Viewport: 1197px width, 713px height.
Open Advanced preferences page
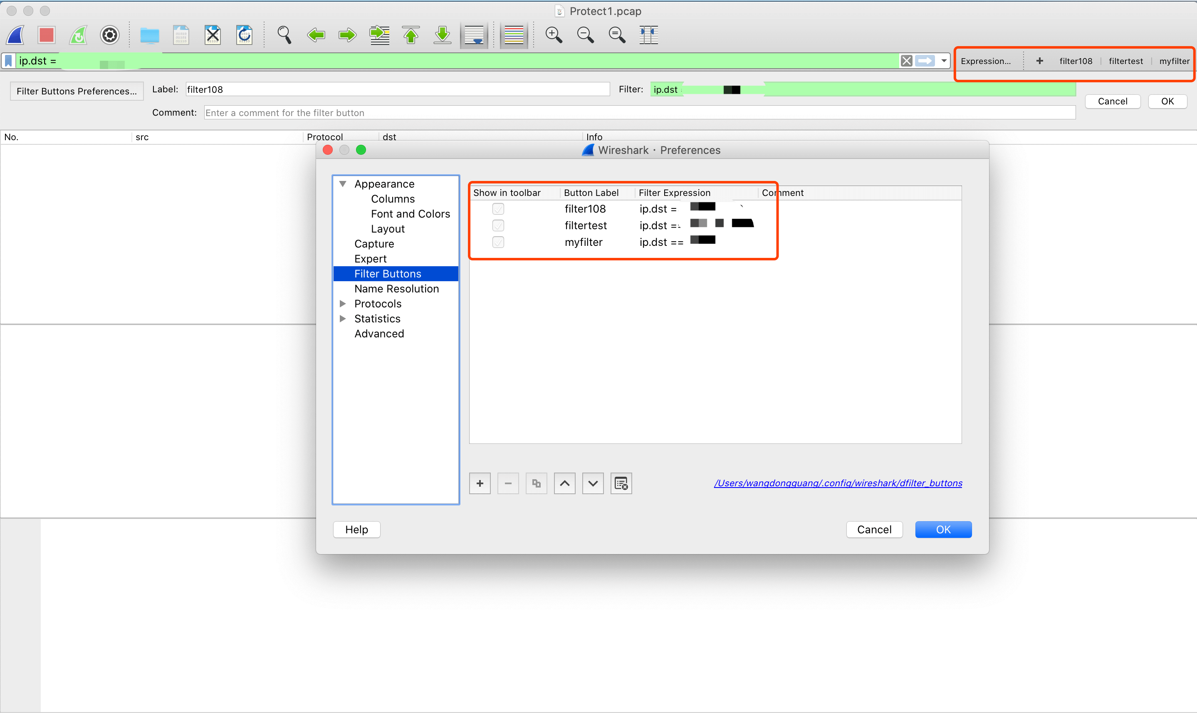point(379,334)
